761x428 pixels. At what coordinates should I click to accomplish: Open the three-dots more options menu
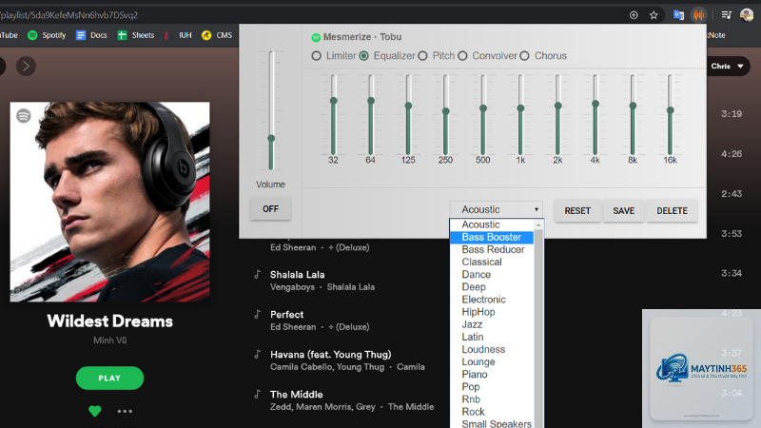125,411
